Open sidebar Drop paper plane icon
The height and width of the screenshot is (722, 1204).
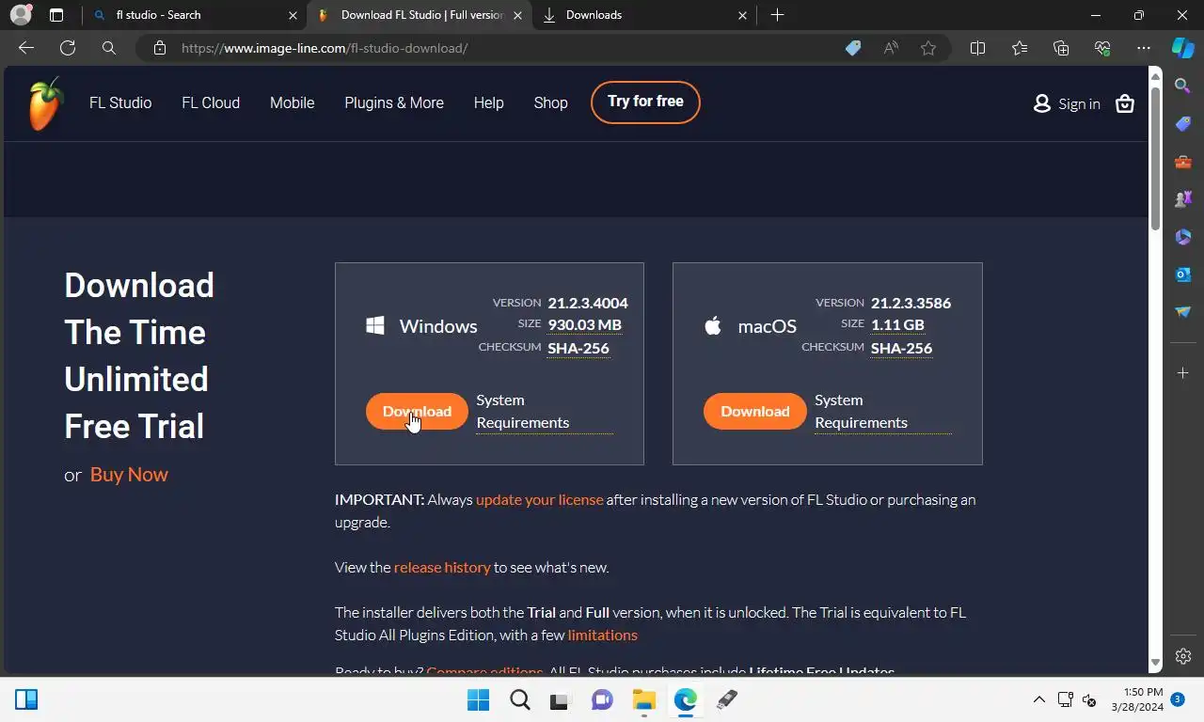1183,312
